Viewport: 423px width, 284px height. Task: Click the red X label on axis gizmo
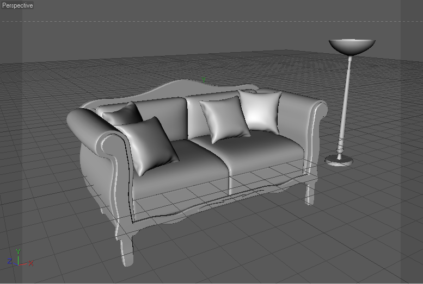coord(30,263)
